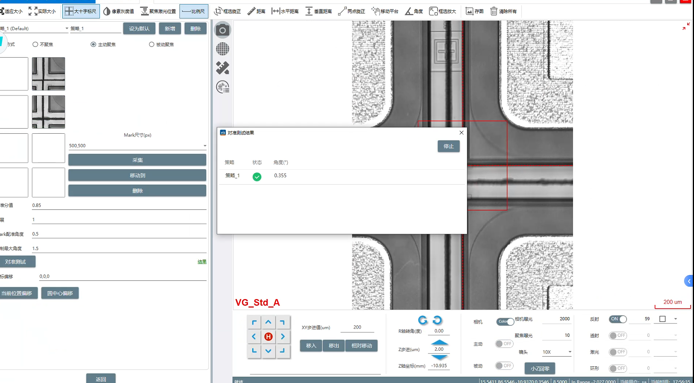
Task: Expand the Mark尺寸 500,500 dropdown
Action: tap(205, 146)
